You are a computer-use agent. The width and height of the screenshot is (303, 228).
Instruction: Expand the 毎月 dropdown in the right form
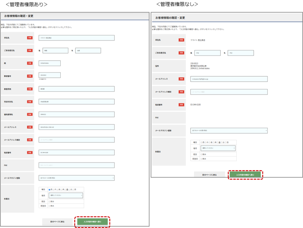point(218,148)
